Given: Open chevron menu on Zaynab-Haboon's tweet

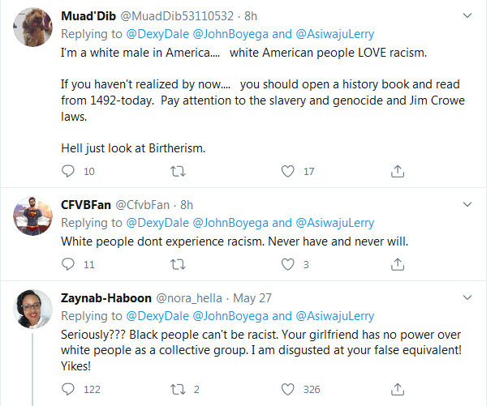Looking at the screenshot, I should click(x=467, y=297).
